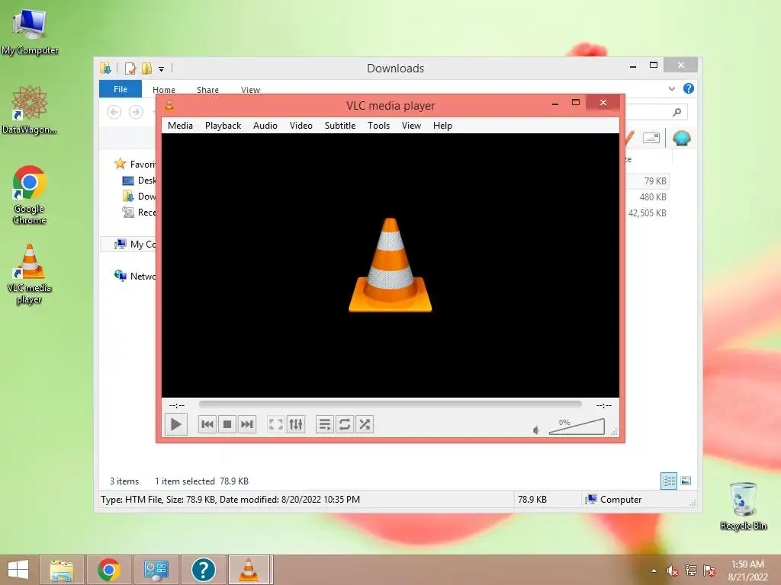781x585 pixels.
Task: Click the VLC seek progress bar
Action: [x=390, y=404]
